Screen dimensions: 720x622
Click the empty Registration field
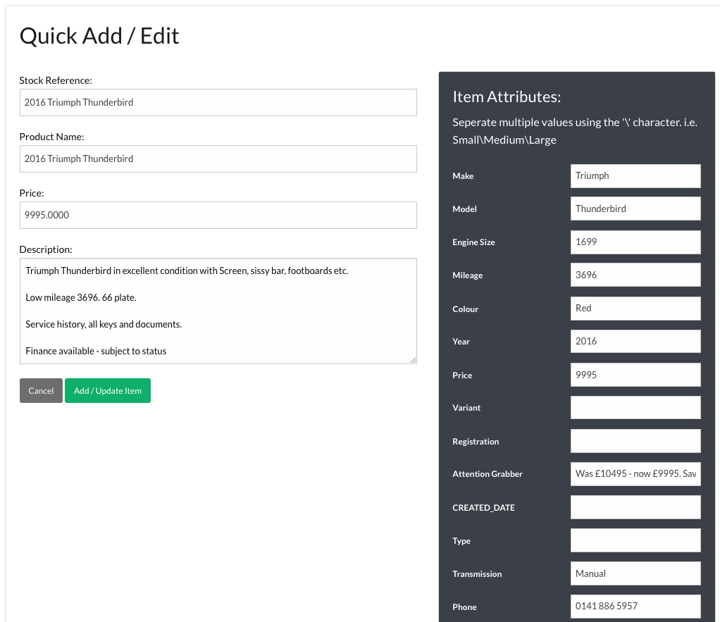(635, 441)
